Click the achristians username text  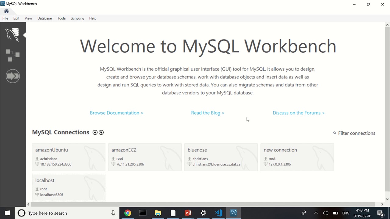(49, 159)
